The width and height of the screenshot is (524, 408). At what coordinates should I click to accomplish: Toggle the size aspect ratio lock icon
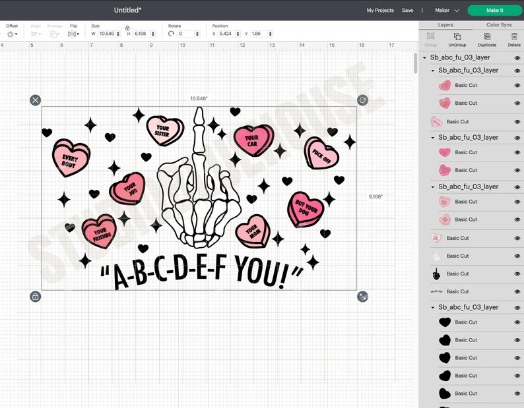click(x=127, y=28)
